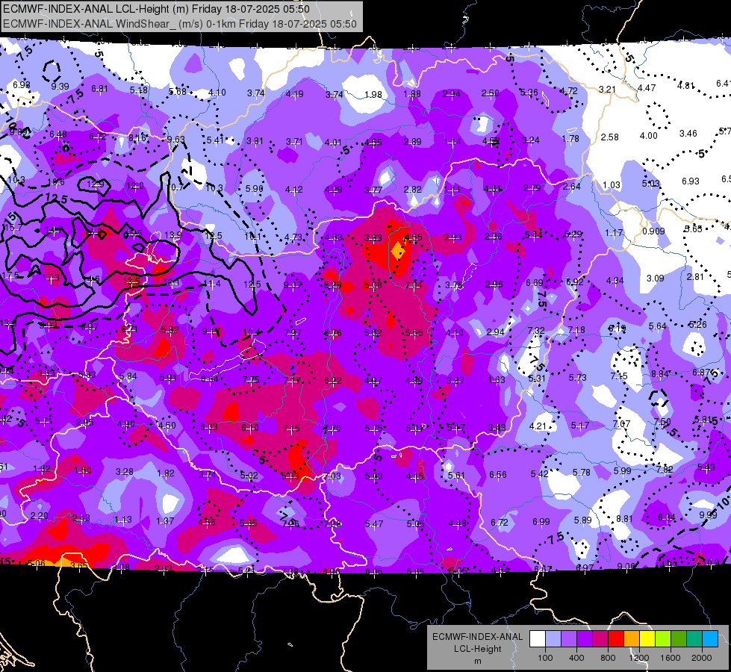The image size is (731, 672).
Task: Click the grid value "4.72"
Action: point(568,91)
